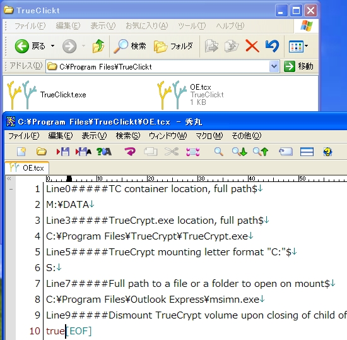Open Hidemaru's 表示(V) menu
Screen dimensions: 347x340
(94, 136)
